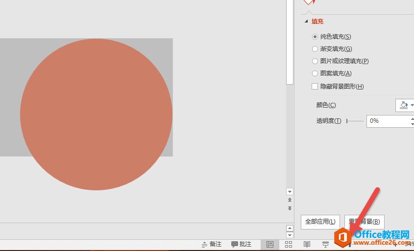The width and height of the screenshot is (414, 251).
Task: Click the 透明度 slider track
Action: pos(355,121)
